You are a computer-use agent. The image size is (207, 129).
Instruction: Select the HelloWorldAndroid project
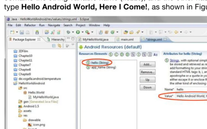pos(29,83)
